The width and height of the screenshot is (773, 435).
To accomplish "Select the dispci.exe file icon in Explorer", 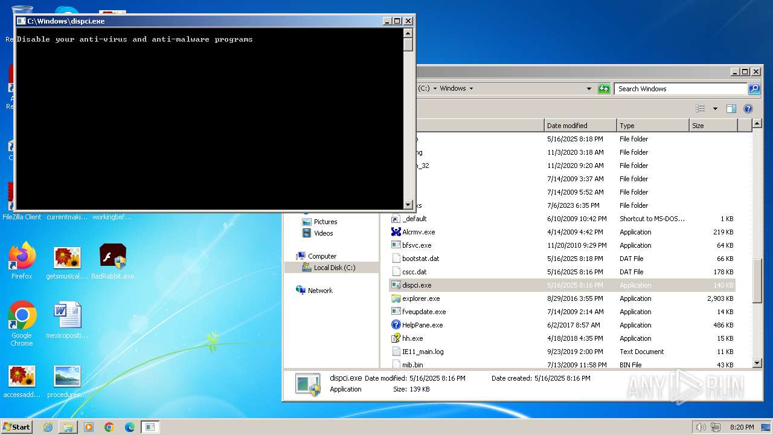I will (x=396, y=285).
